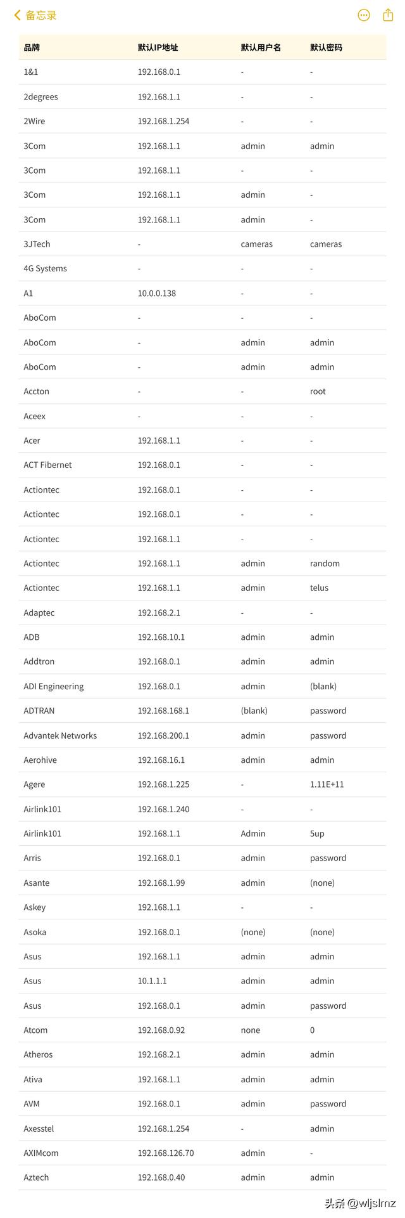Screen dimensions: 405x1218
Task: Tap the Advantek Networks brand cell
Action: [60, 735]
